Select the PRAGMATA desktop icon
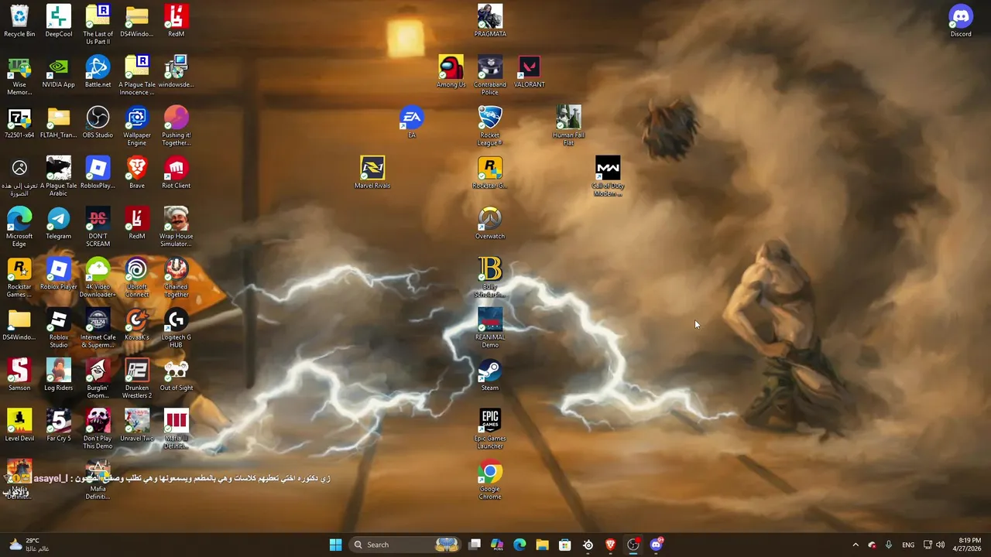The width and height of the screenshot is (991, 557). coord(490,21)
